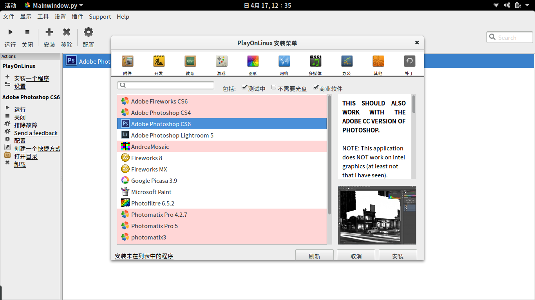Select Photomatix Pro 4.2.7 entry
Image resolution: width=535 pixels, height=300 pixels.
[222, 214]
